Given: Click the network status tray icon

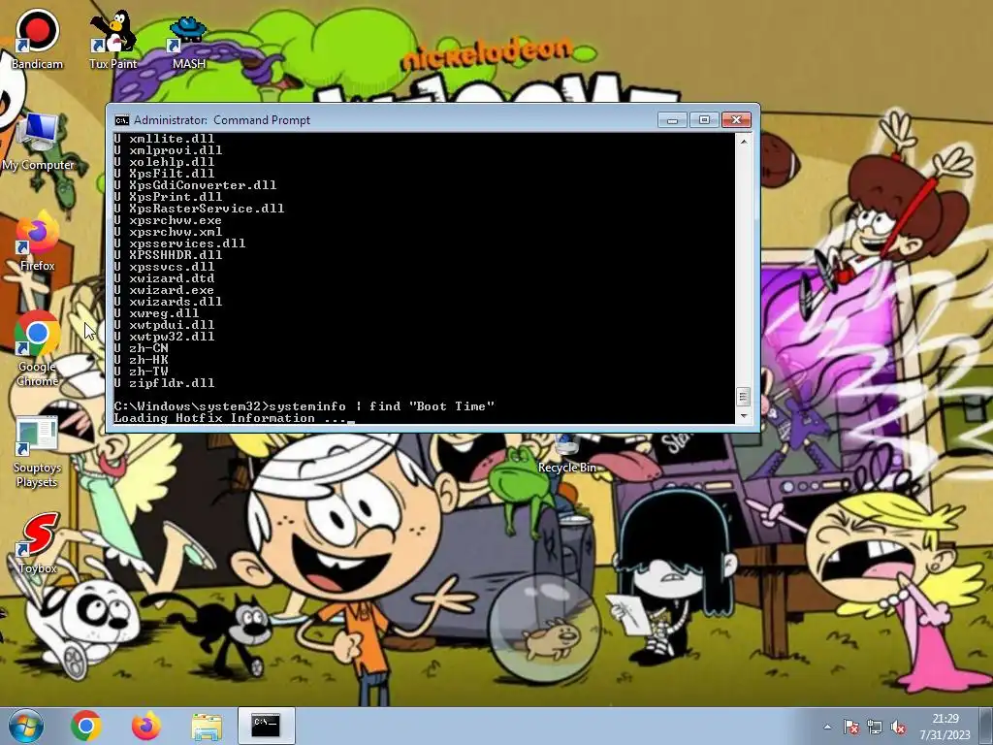Looking at the screenshot, I should [x=875, y=728].
